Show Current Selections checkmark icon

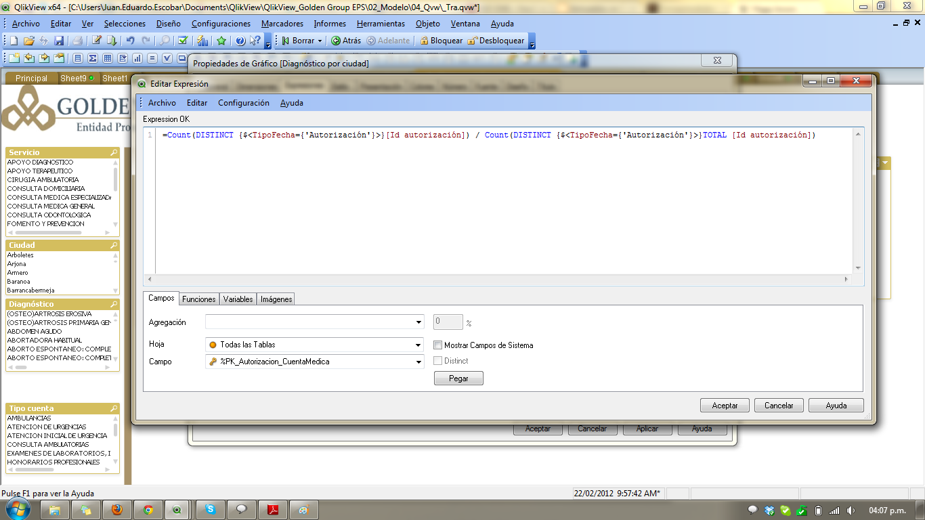pos(182,41)
